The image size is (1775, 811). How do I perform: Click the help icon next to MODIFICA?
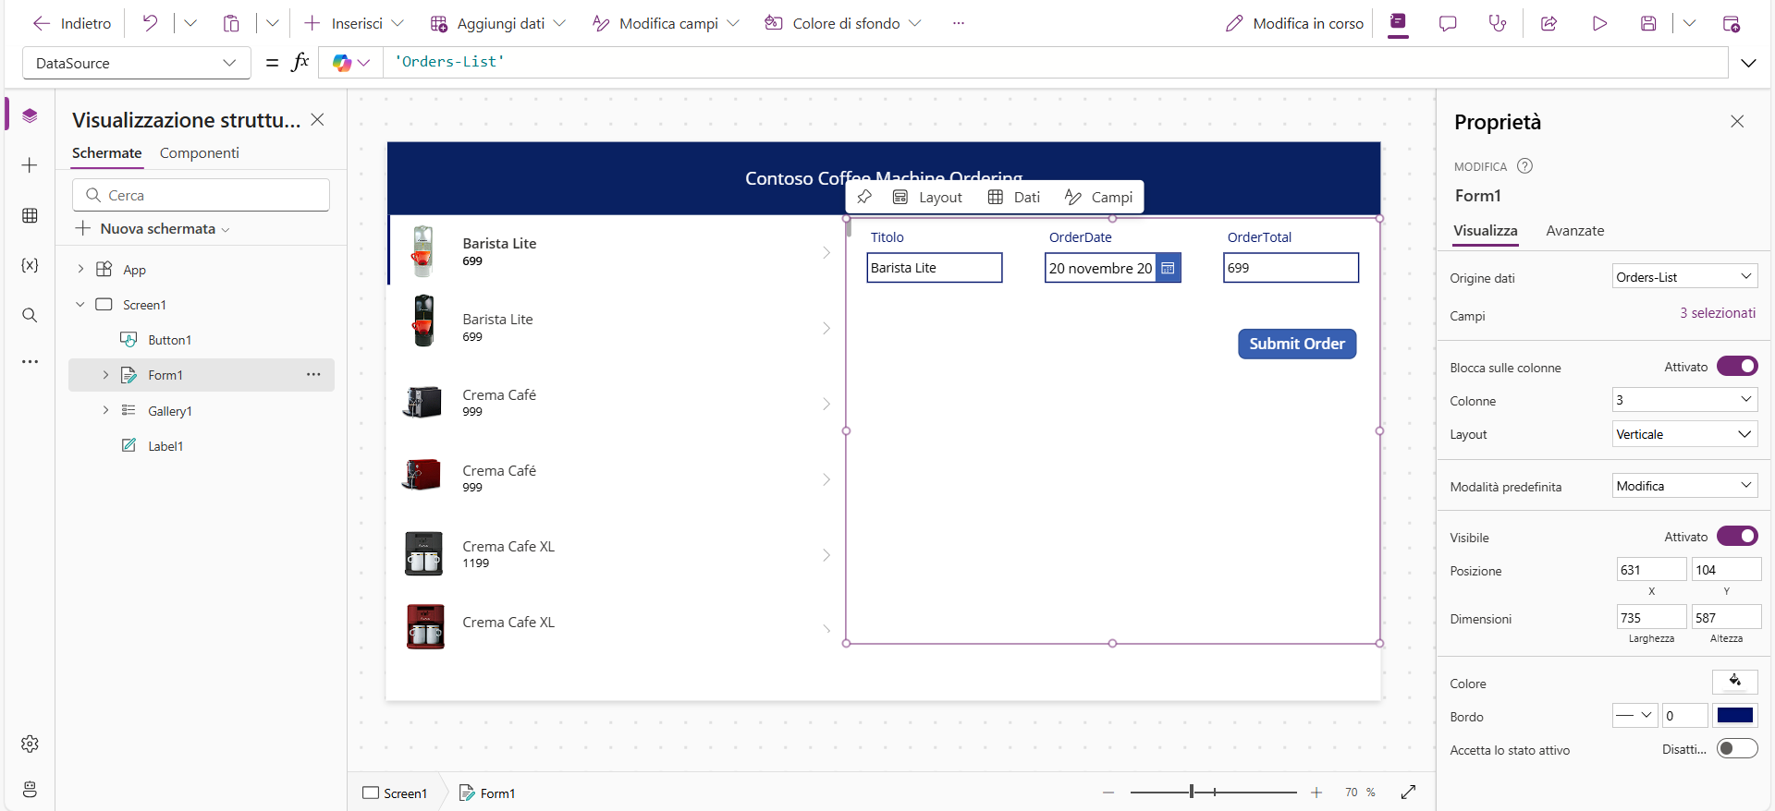pos(1525,166)
